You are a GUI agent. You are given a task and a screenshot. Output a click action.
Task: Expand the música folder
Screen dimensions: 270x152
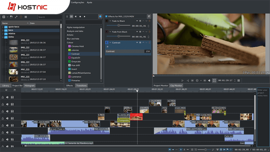click(3, 33)
